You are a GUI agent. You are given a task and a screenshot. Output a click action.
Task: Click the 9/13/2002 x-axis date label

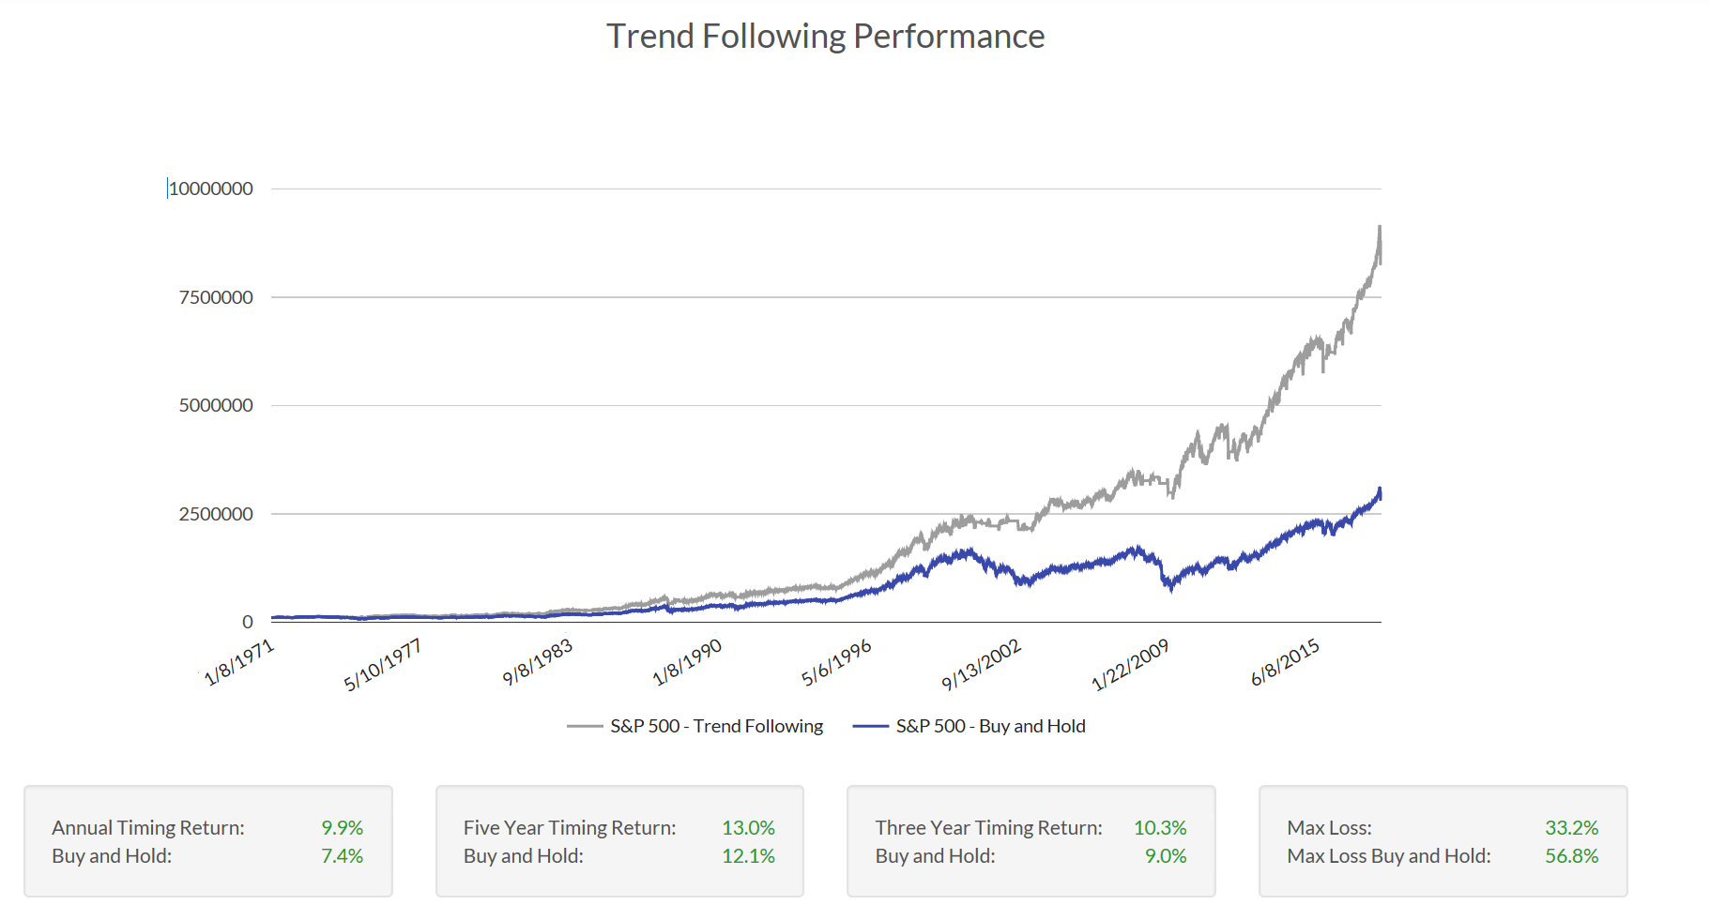[982, 665]
